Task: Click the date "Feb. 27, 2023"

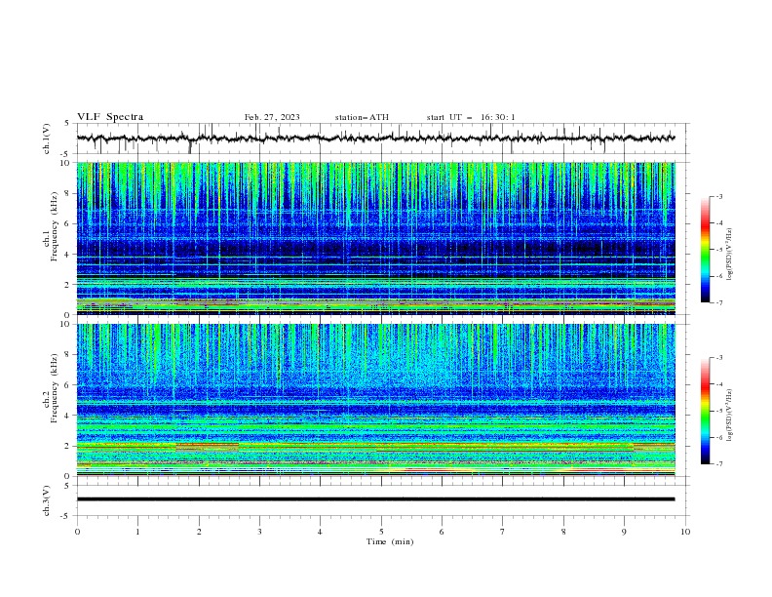Action: tap(272, 117)
